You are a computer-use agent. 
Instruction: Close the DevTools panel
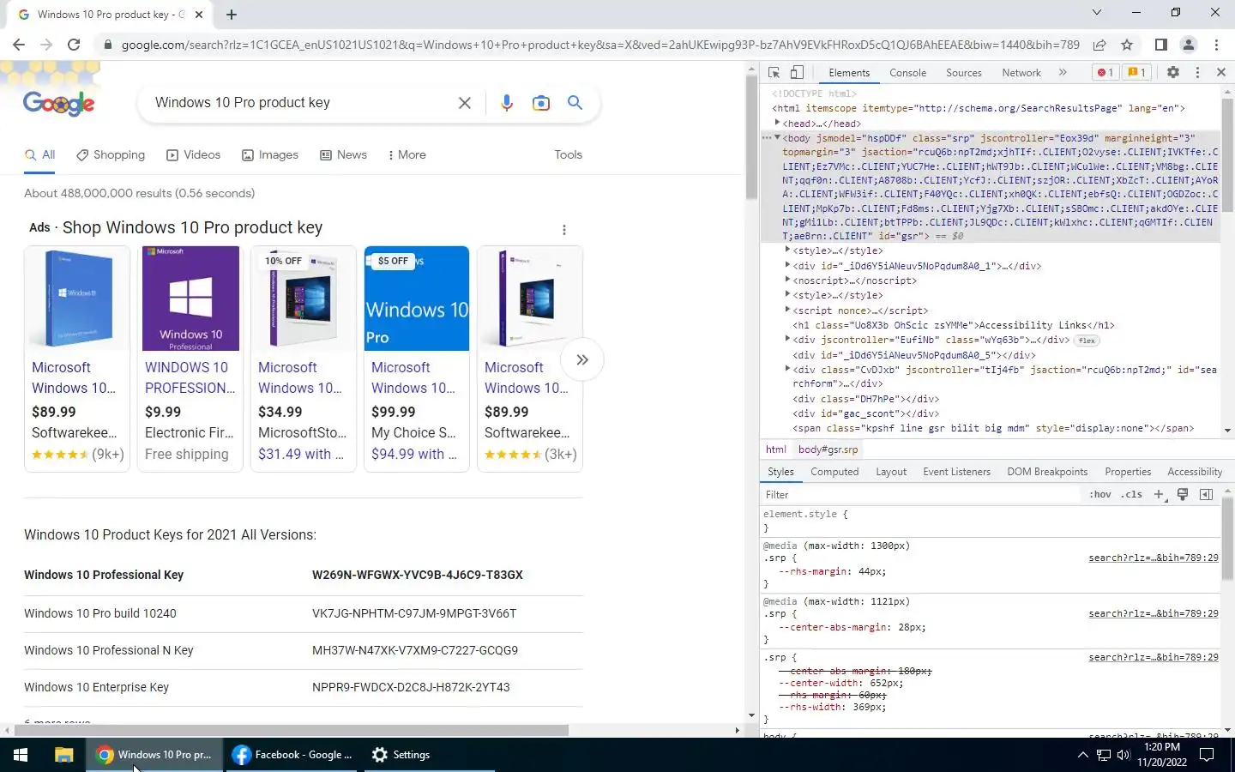point(1221,73)
